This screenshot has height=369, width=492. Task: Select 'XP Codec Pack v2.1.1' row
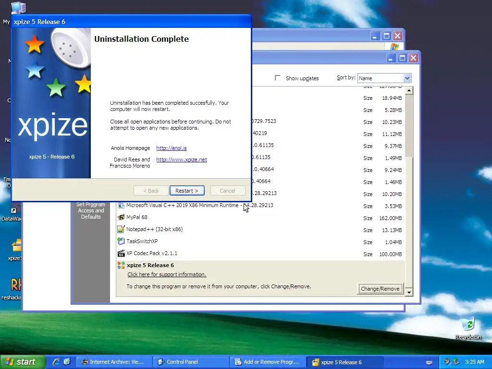click(x=152, y=253)
